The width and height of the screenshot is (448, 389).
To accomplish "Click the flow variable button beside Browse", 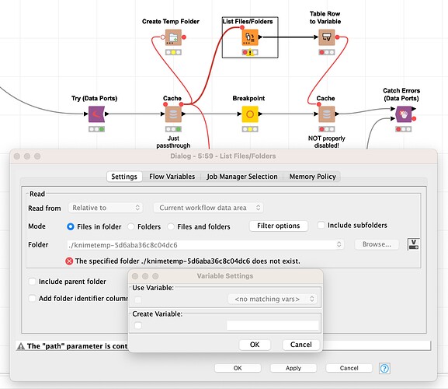I will pos(413,244).
